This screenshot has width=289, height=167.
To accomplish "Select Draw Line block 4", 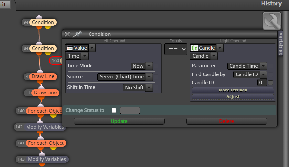I will pos(43,76).
